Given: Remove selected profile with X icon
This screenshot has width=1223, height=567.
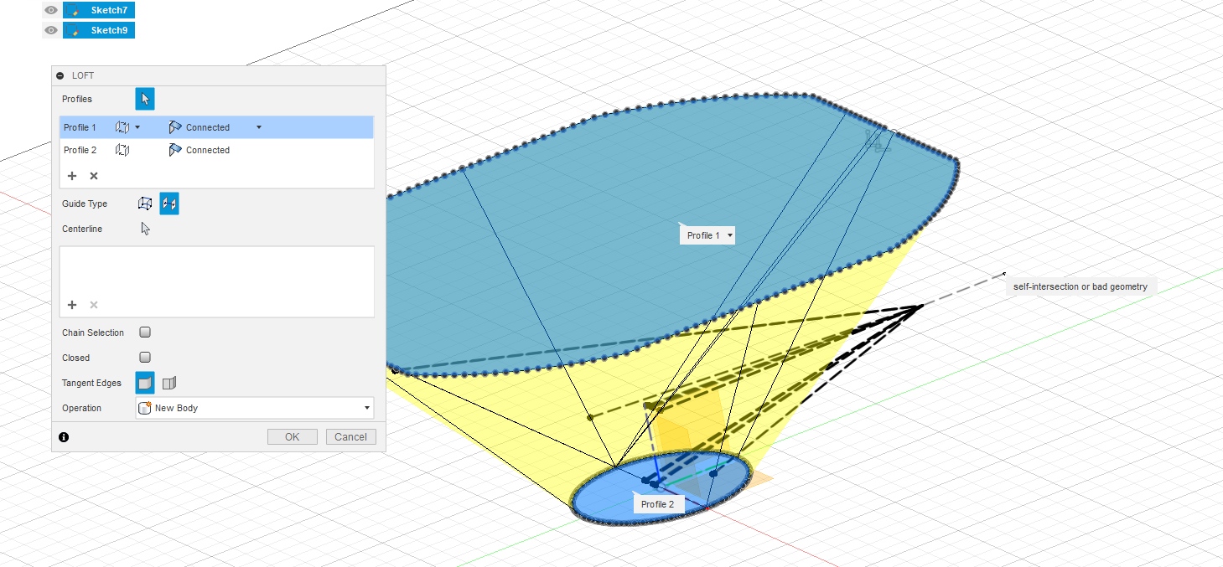Looking at the screenshot, I should [94, 176].
